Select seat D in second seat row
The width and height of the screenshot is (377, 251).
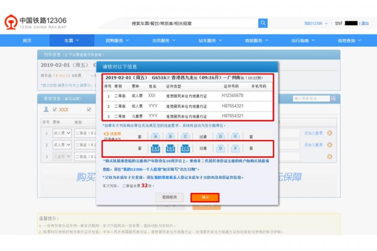[x=221, y=148]
